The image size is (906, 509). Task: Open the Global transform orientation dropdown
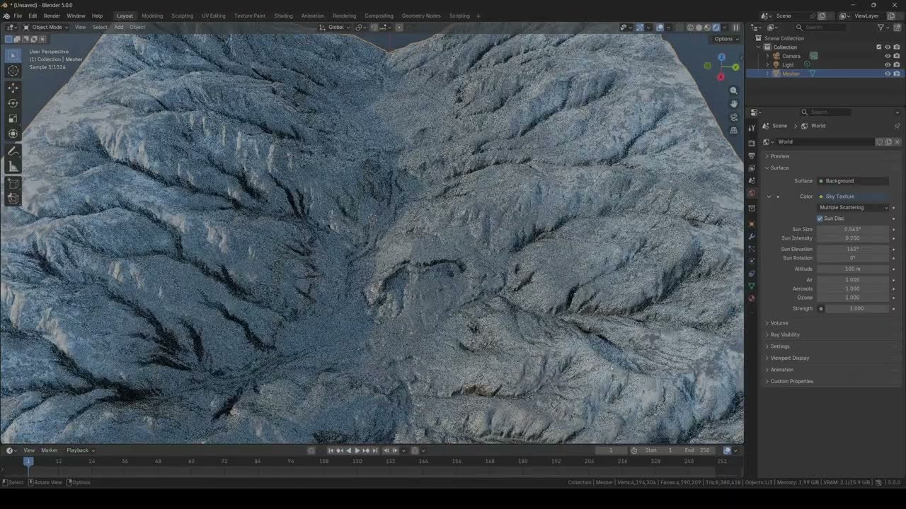[x=334, y=28]
